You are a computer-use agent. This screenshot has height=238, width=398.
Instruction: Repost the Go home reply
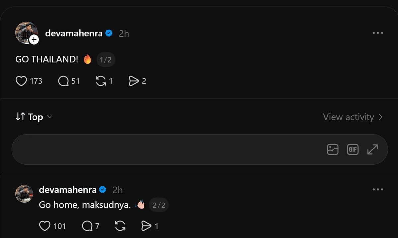pyautogui.click(x=120, y=226)
